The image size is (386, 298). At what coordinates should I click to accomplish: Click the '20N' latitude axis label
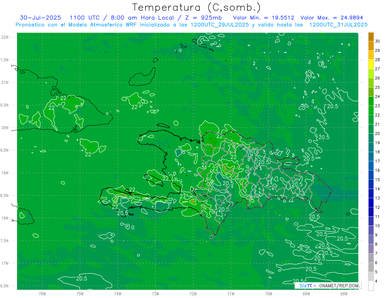pos(5,128)
